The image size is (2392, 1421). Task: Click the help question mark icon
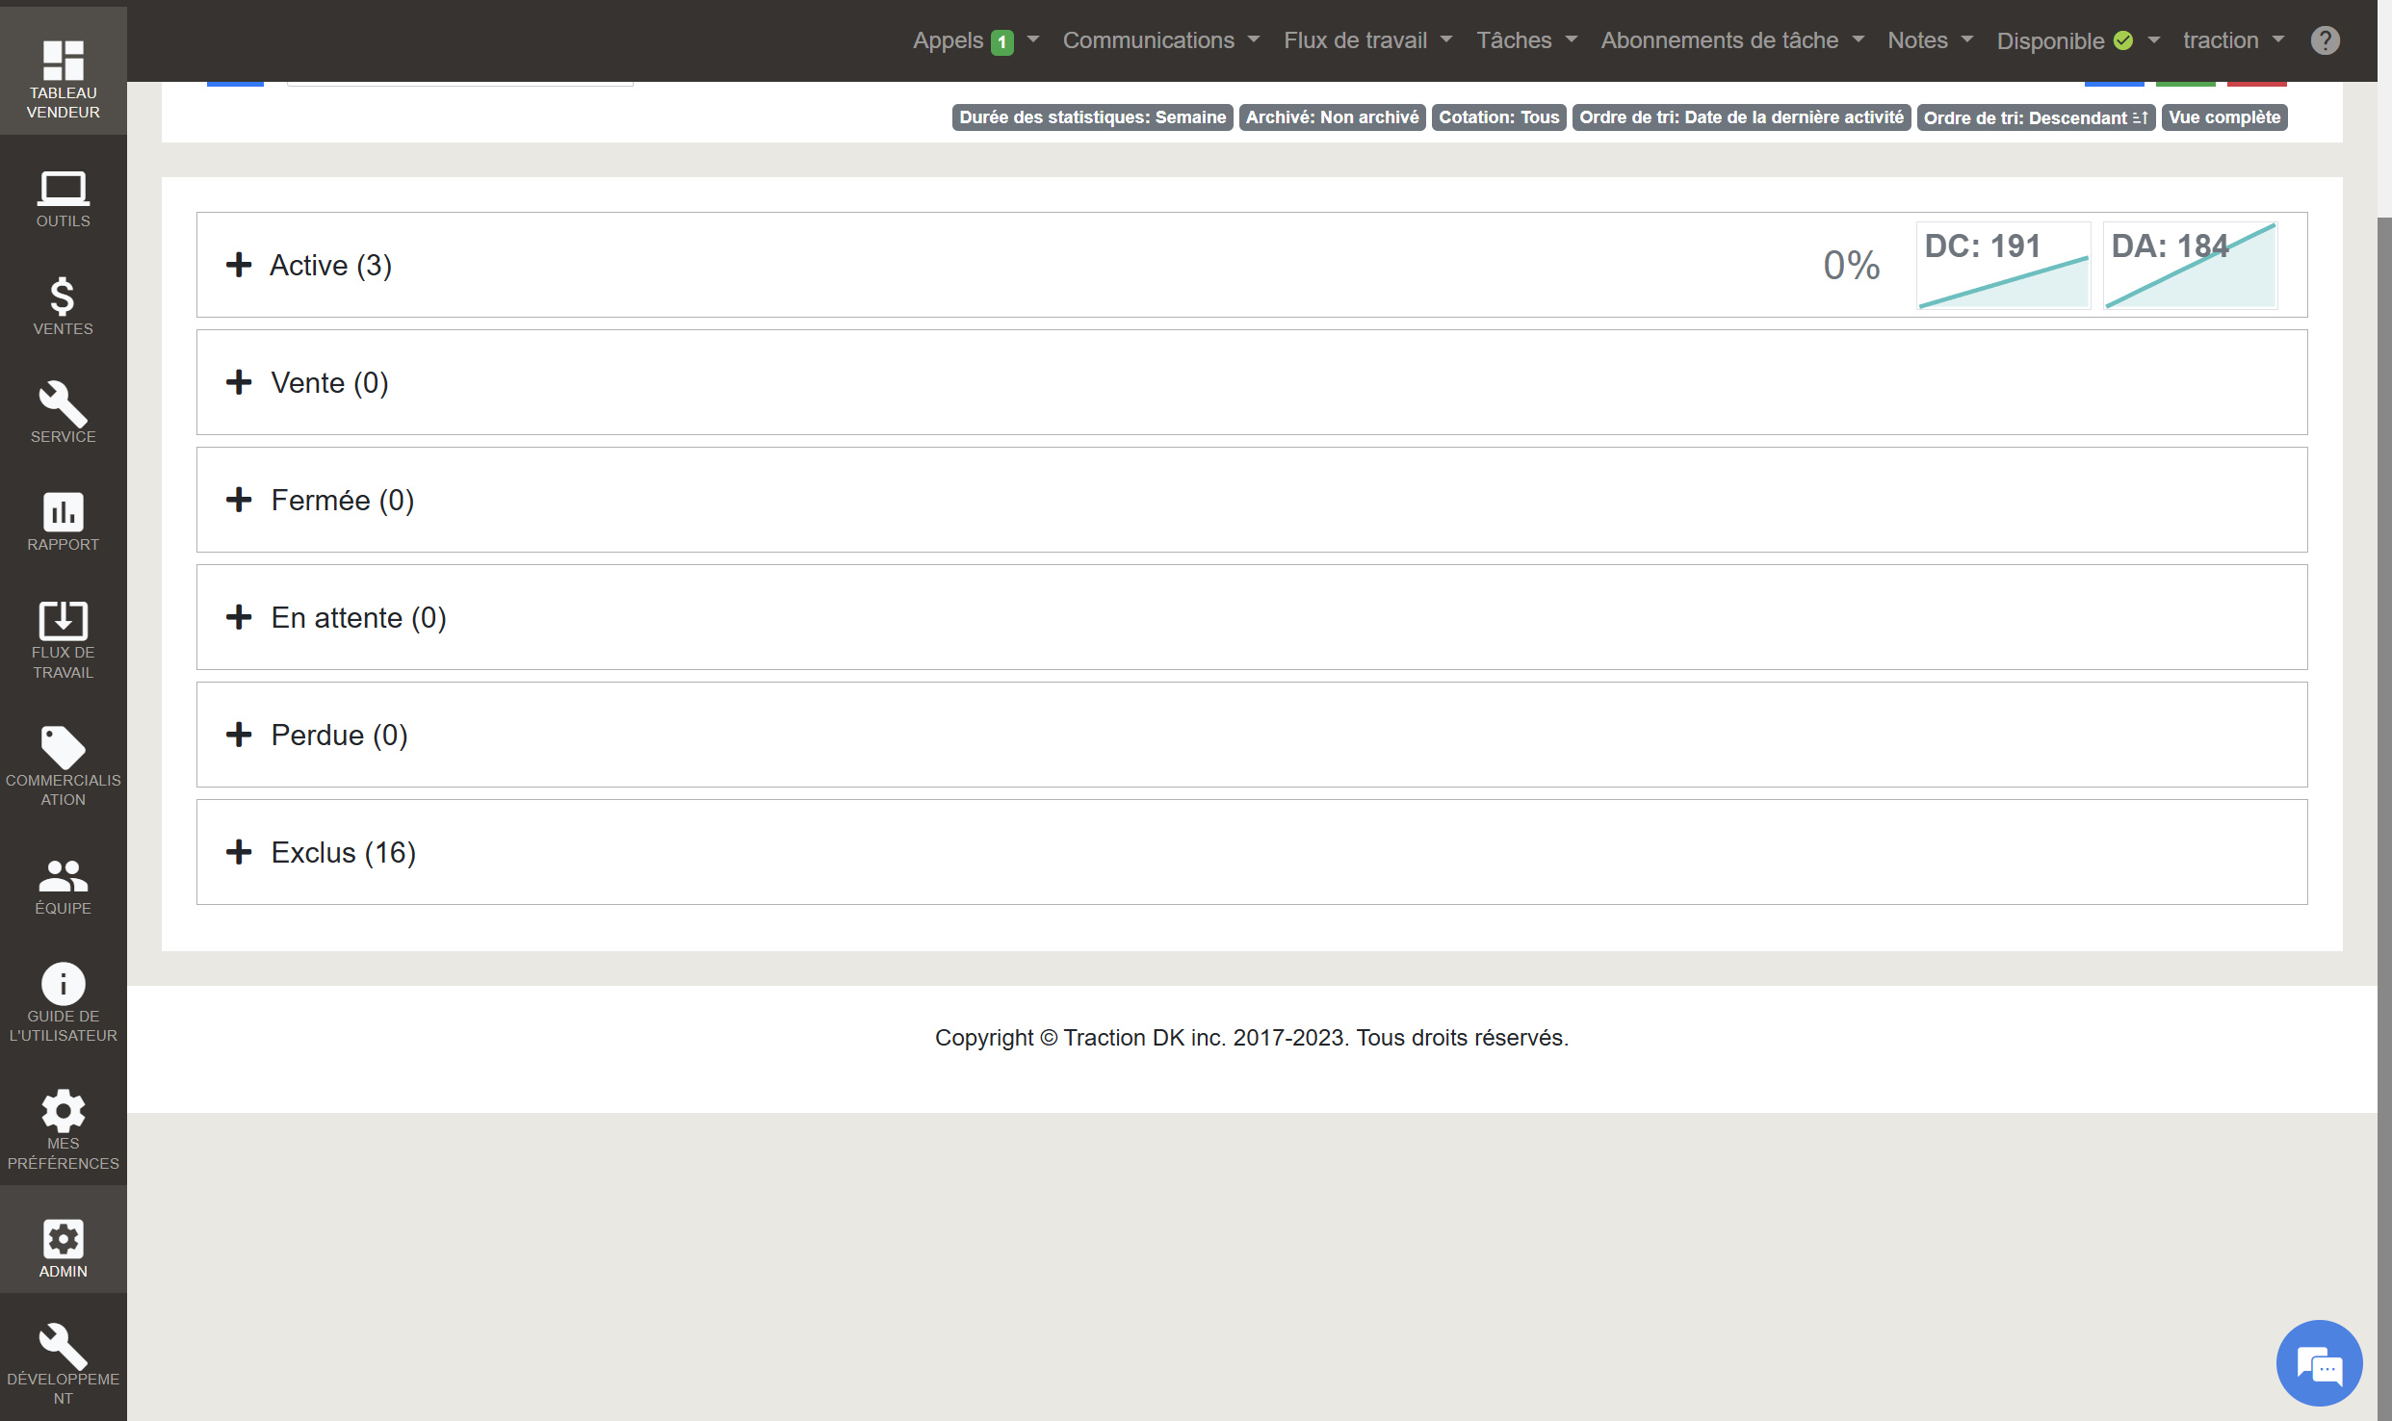pyautogui.click(x=2325, y=40)
